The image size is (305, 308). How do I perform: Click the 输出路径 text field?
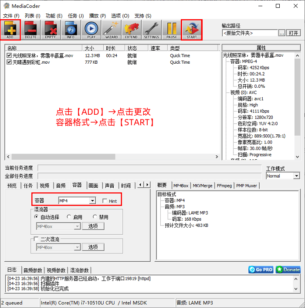point(250,33)
